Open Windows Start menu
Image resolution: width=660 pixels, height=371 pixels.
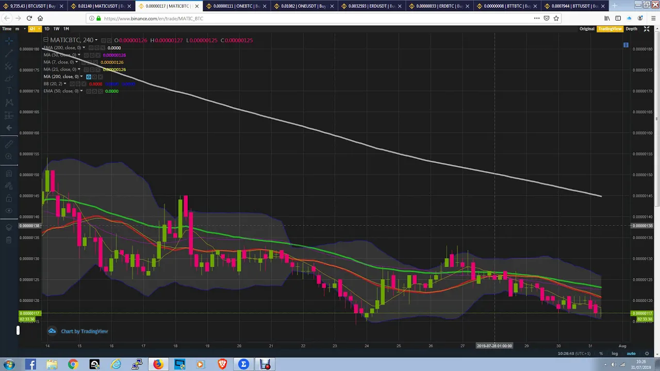[9, 365]
